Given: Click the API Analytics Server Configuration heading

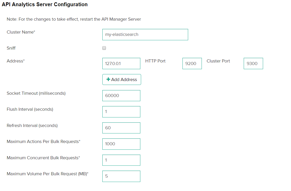Looking at the screenshot, I should [x=45, y=5].
